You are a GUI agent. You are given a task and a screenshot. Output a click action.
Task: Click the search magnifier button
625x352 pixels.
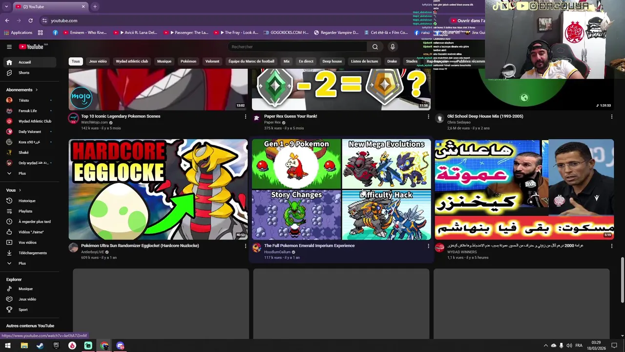click(375, 46)
